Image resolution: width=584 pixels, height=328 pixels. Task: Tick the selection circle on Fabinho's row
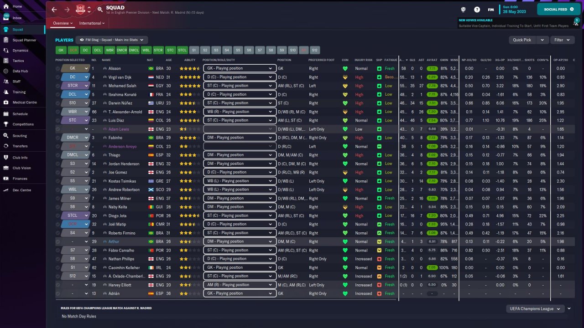point(58,138)
